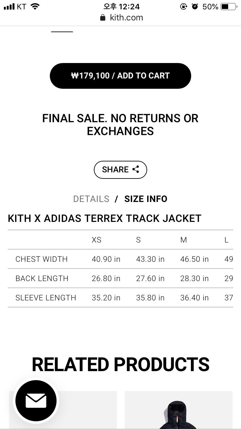The width and height of the screenshot is (241, 429).
Task: Tap the M size column header
Action: [x=183, y=240]
